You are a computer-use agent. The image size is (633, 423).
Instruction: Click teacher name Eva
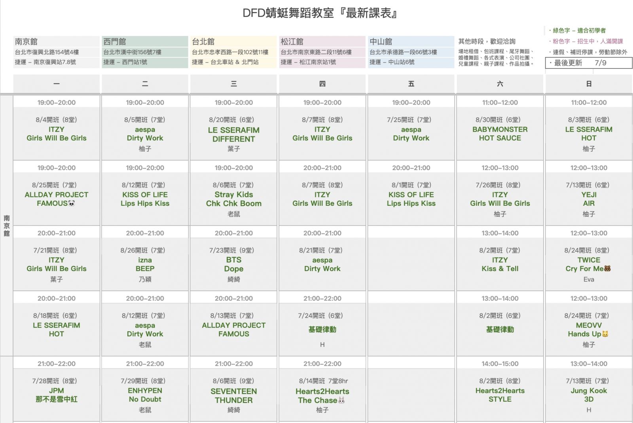[589, 279]
